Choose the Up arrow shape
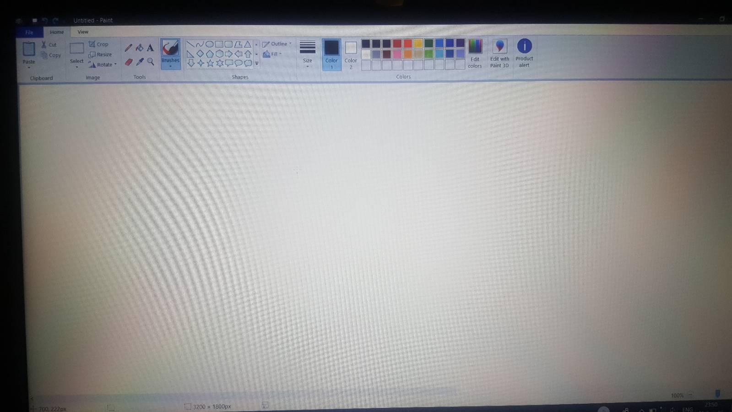 click(x=248, y=54)
